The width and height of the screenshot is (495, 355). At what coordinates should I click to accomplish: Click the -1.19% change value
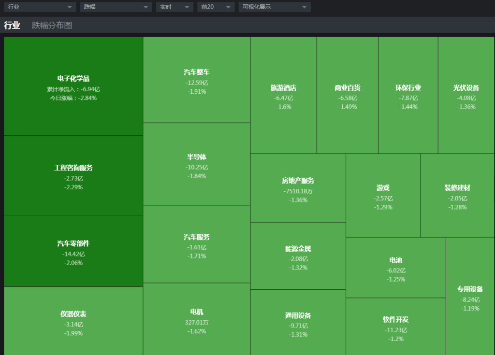point(470,308)
